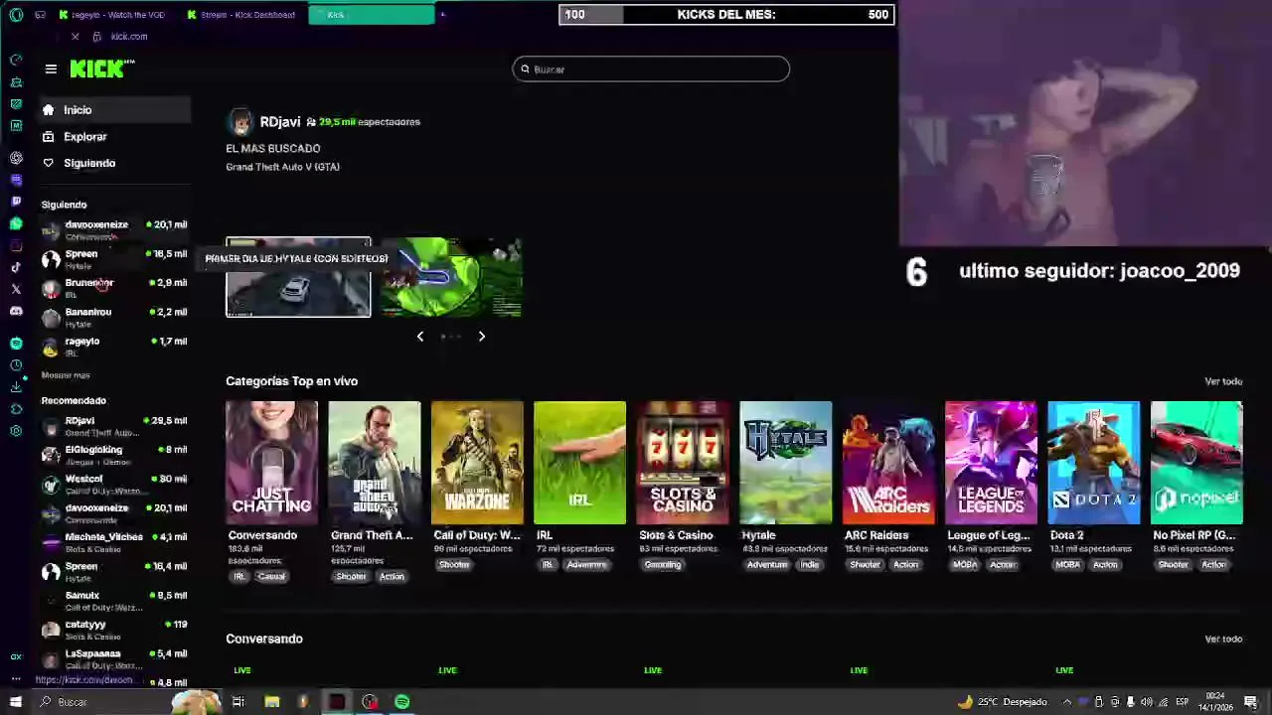Open X (Twitter) in browser sidebar
This screenshot has height=715, width=1272.
point(16,289)
